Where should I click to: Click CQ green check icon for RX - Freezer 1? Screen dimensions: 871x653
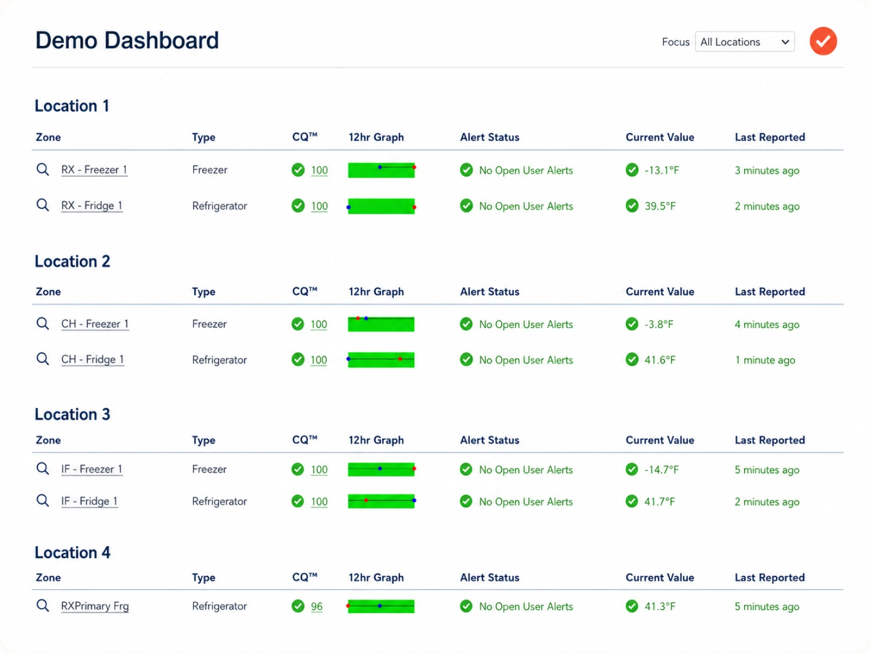(298, 170)
